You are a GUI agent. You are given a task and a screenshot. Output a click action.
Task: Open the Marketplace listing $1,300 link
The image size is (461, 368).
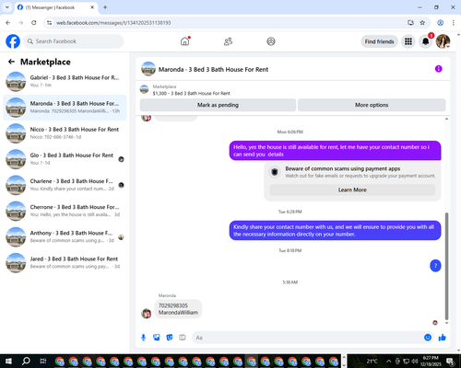[x=191, y=93]
